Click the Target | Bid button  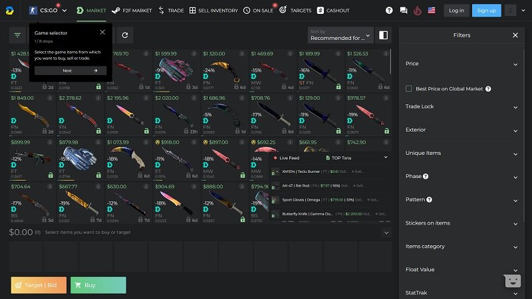[x=39, y=285]
